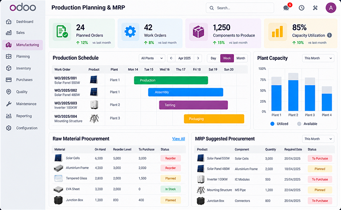The height and width of the screenshot is (210, 341).
Task: Click the 1,250 Components to Produce value
Action: tap(222, 27)
